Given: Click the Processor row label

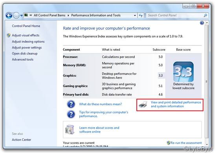Looking at the screenshot, I should tap(70, 57).
